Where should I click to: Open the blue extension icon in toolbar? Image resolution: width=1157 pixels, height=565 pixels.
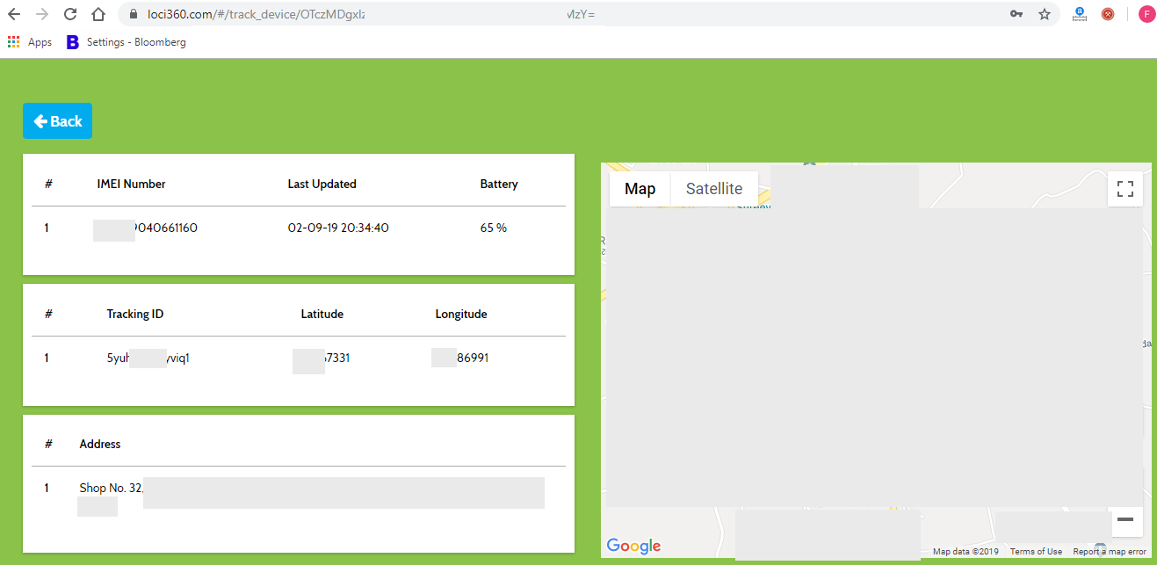click(1080, 14)
